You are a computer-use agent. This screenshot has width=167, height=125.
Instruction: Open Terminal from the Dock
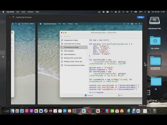tap(93, 111)
